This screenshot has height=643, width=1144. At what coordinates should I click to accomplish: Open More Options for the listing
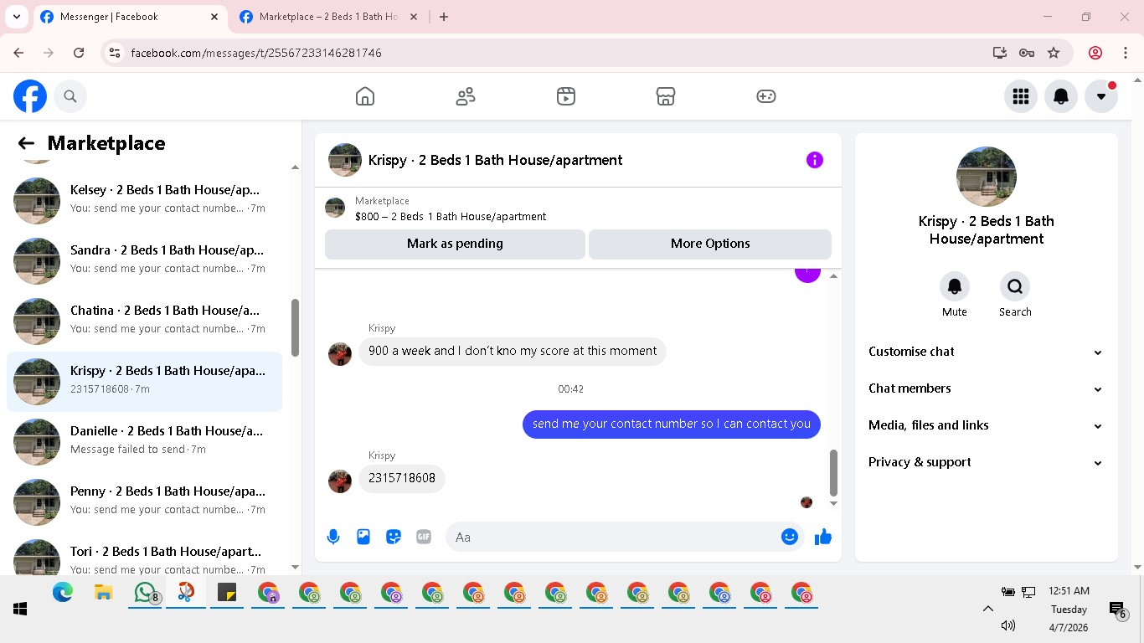pyautogui.click(x=710, y=244)
